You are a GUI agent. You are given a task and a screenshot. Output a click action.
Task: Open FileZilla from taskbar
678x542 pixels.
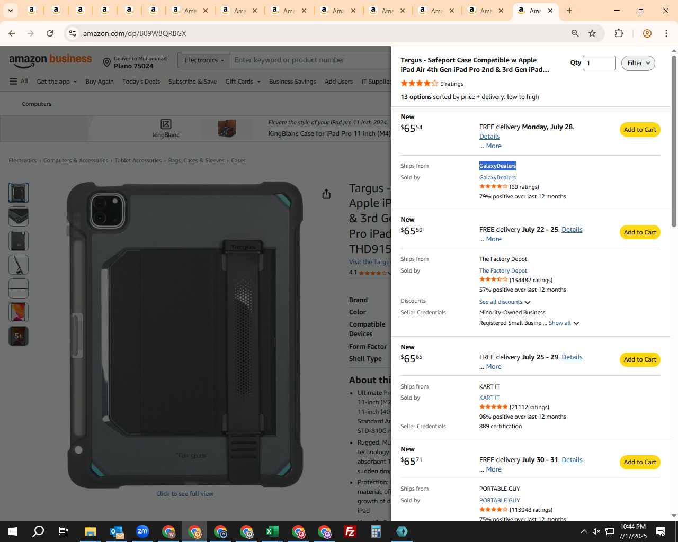pos(350,531)
